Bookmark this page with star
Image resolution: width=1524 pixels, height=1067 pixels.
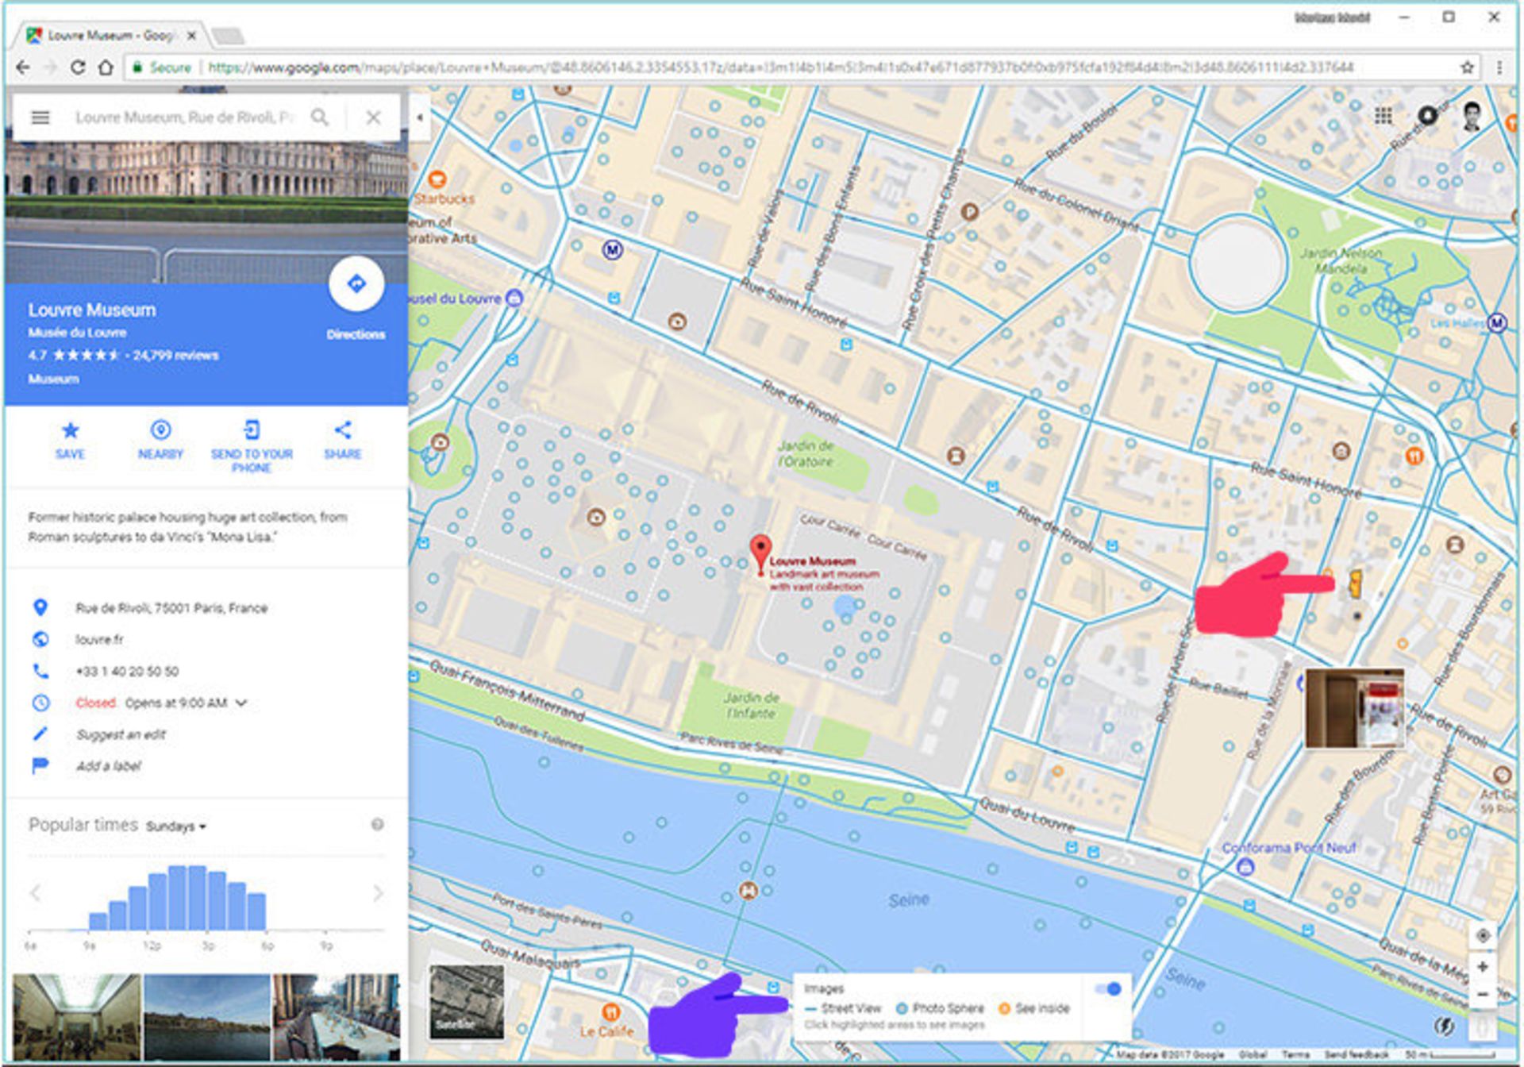[1467, 67]
